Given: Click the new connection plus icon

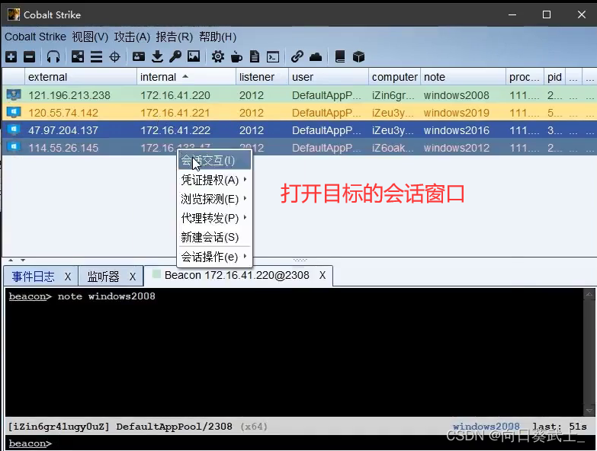Looking at the screenshot, I should coord(11,57).
